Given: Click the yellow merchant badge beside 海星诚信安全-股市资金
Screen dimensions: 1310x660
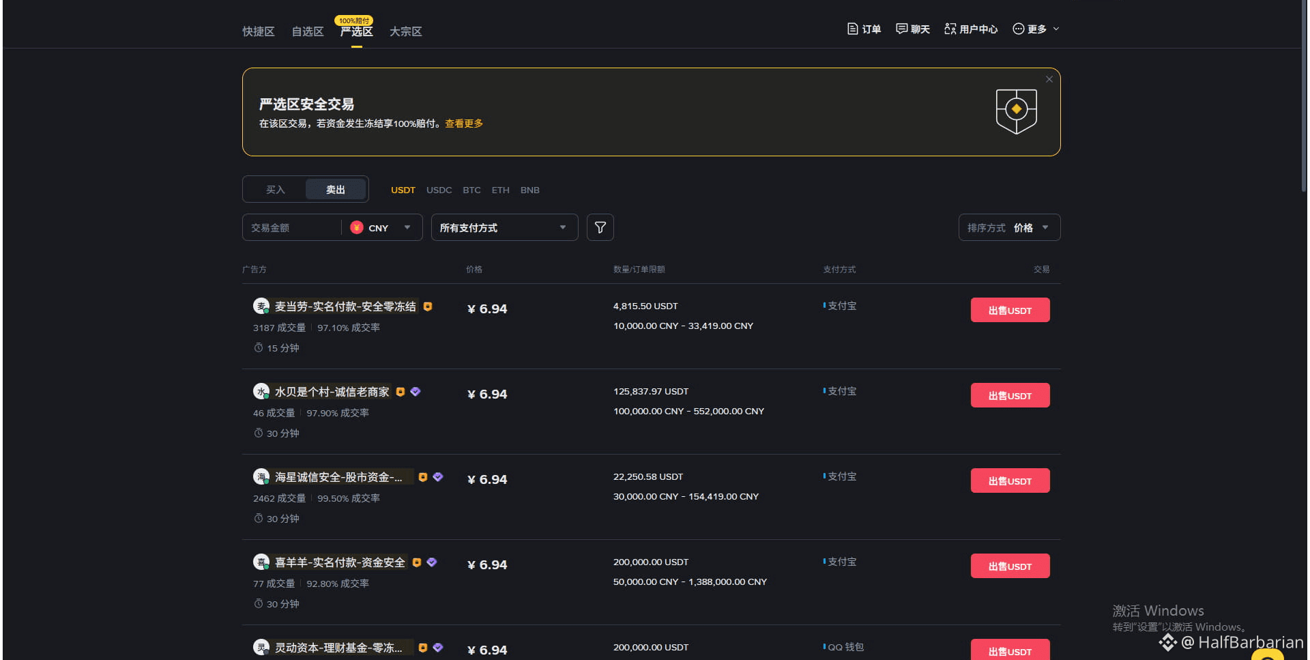Looking at the screenshot, I should coord(423,477).
